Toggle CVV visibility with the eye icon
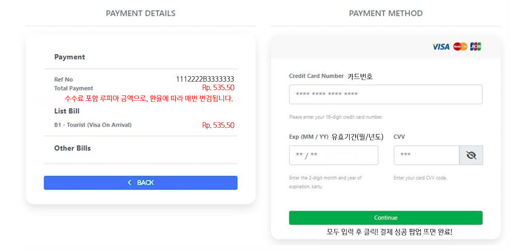This screenshot has width=530, height=251. (x=471, y=155)
